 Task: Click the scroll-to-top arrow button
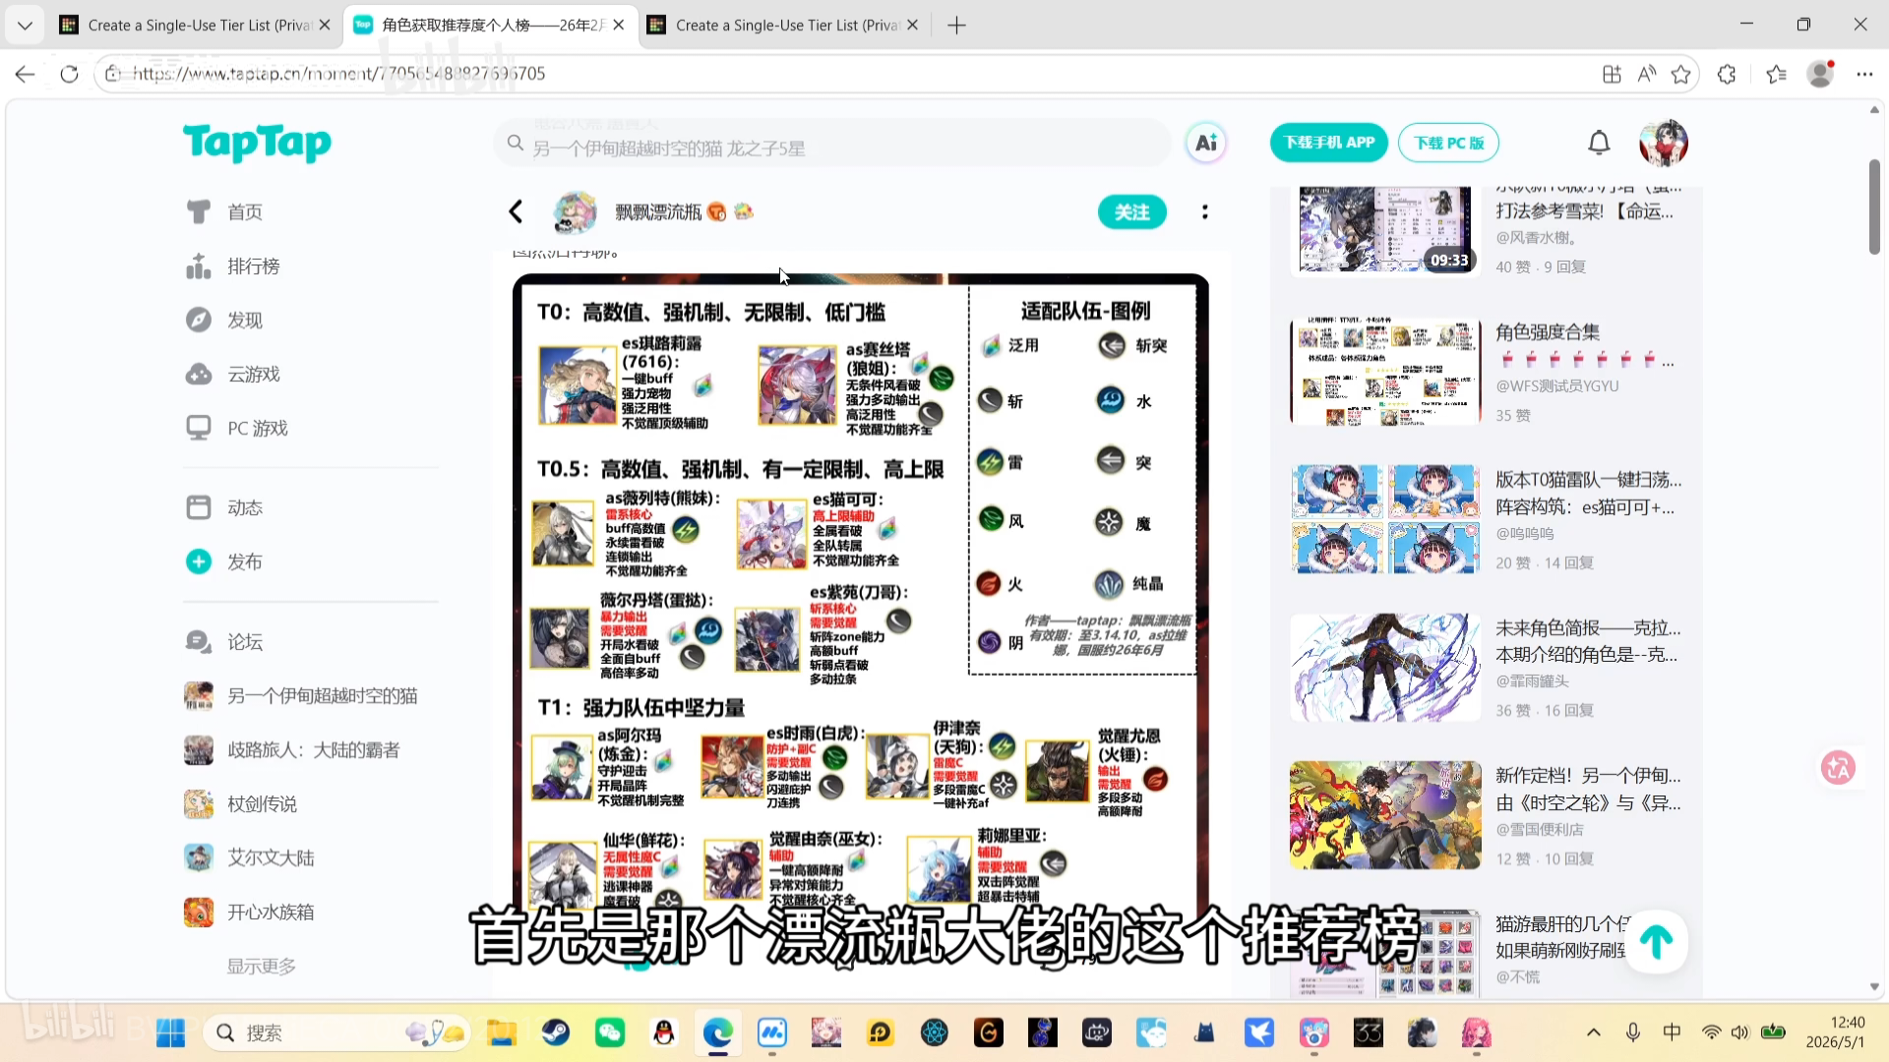1656,942
